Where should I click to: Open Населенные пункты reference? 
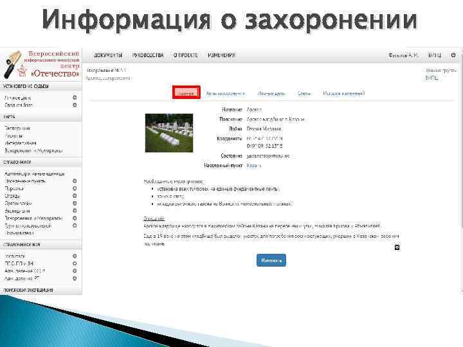[25, 181]
